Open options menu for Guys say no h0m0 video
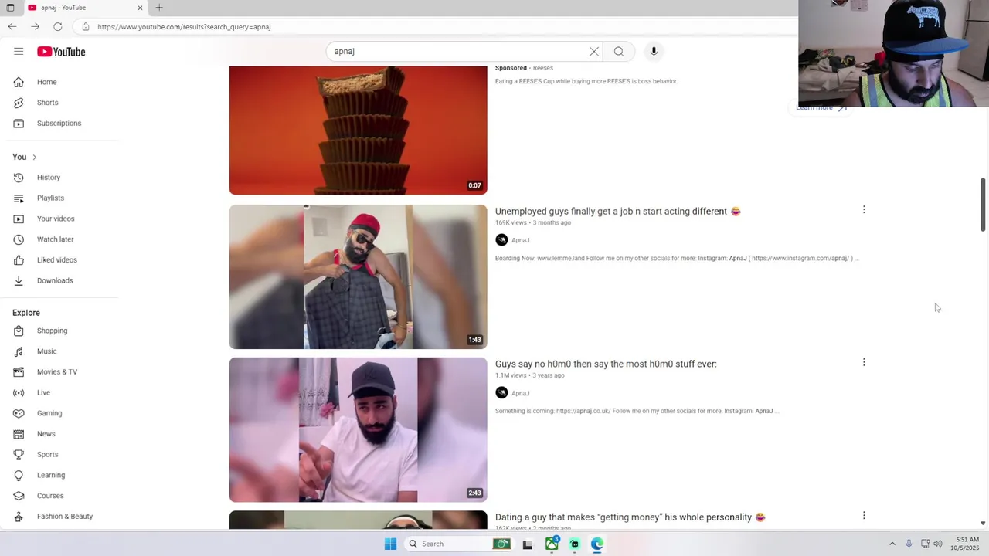The width and height of the screenshot is (989, 556). (x=864, y=362)
